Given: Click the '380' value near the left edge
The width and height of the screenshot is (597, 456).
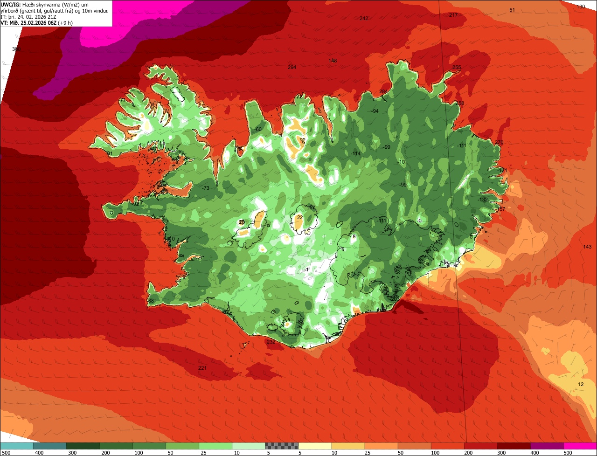Looking at the screenshot, I should point(16,49).
